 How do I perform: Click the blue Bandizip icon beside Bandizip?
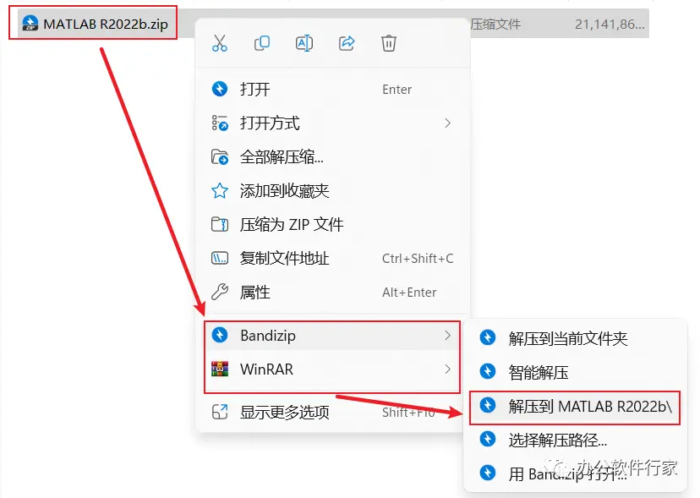220,335
